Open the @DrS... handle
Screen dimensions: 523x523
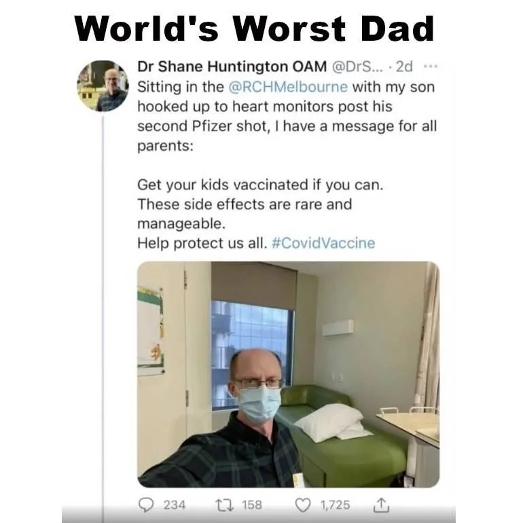tap(355, 67)
